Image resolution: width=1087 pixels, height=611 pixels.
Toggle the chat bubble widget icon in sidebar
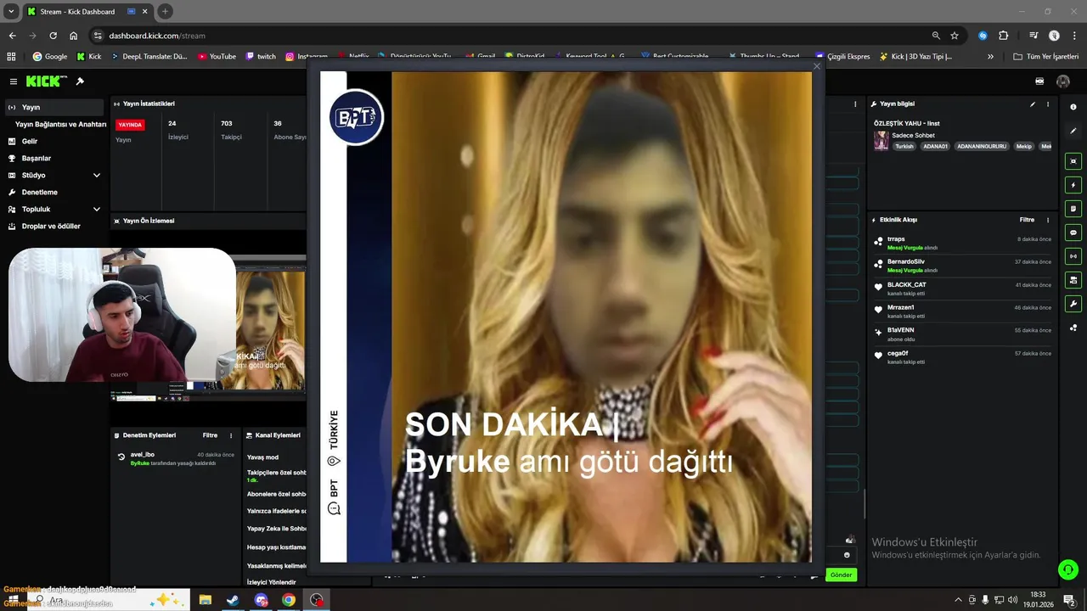pos(1073,233)
